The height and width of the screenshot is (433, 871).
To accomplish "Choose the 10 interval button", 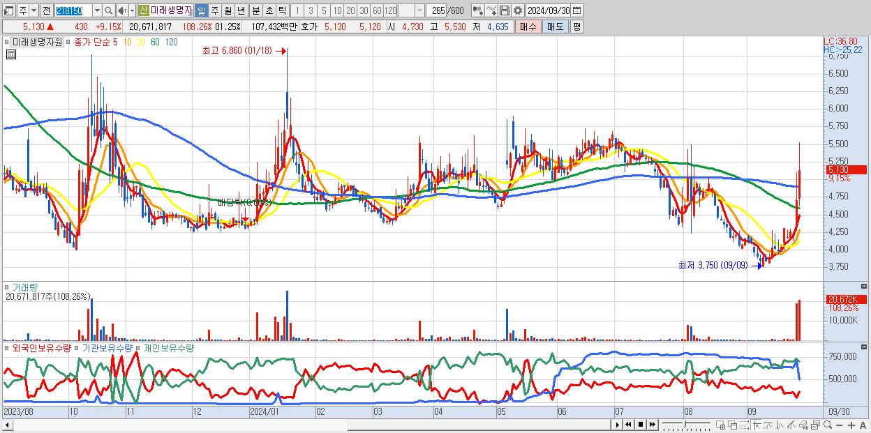I will (337, 10).
